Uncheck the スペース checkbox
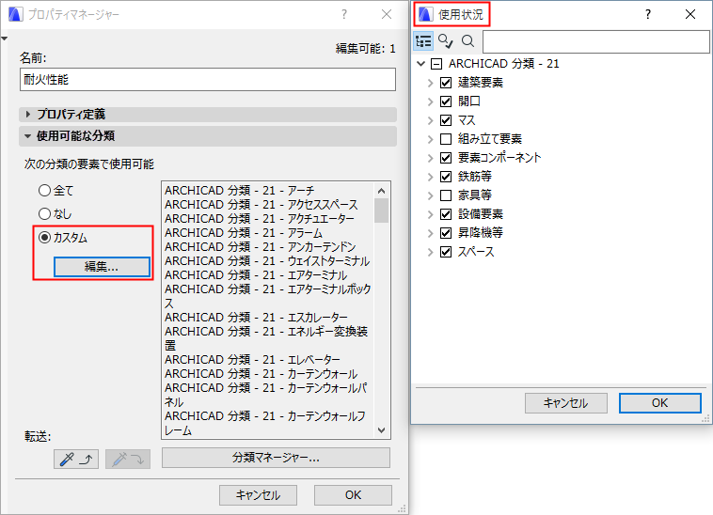 [446, 252]
